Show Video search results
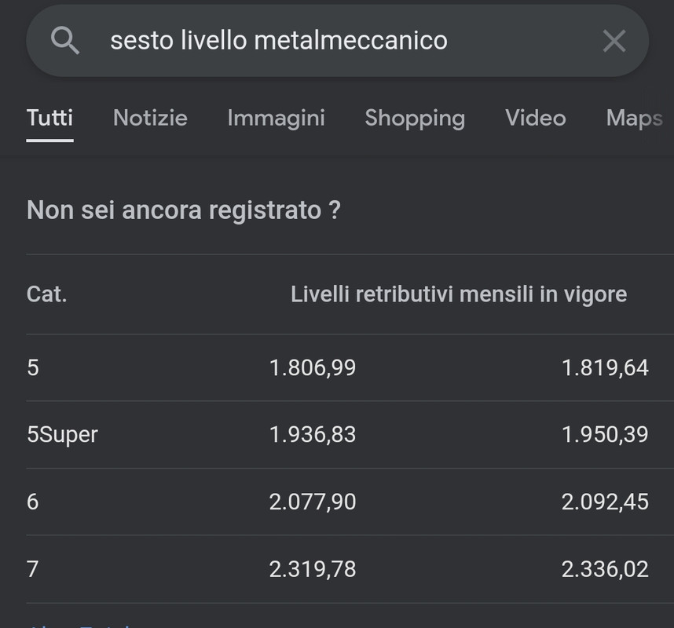The image size is (674, 628). click(535, 118)
